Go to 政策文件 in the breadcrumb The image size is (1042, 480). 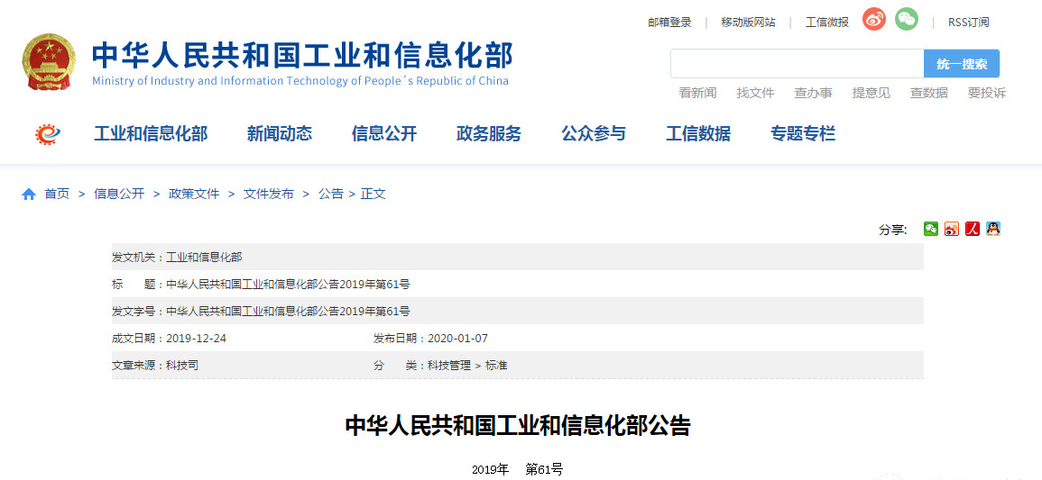194,194
